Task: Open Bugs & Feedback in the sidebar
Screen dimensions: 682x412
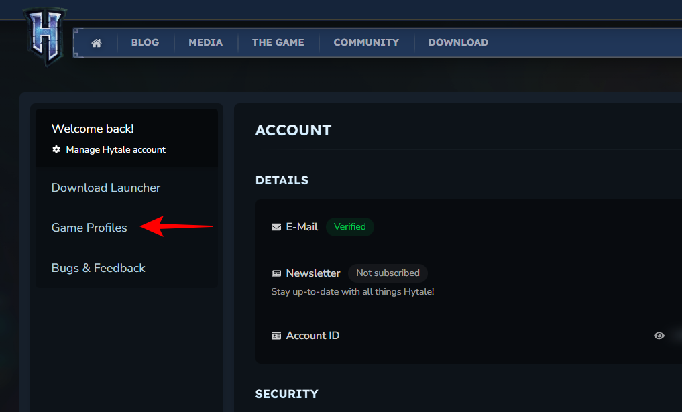Action: pyautogui.click(x=98, y=268)
